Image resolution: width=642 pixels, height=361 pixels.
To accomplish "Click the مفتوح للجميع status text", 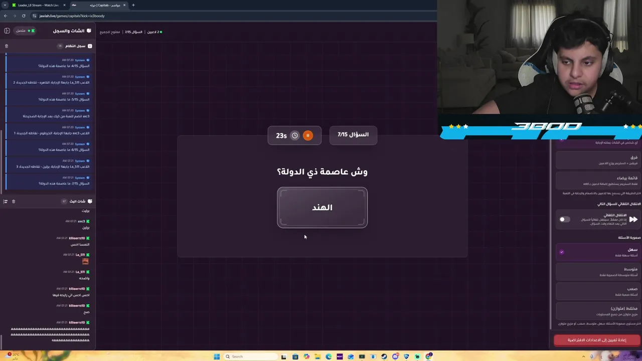I will pyautogui.click(x=110, y=32).
